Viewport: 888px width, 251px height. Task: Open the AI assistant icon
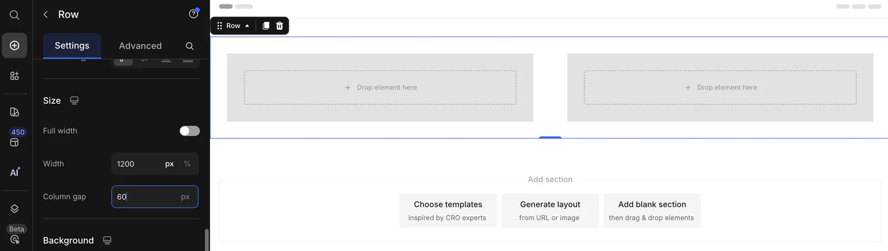coord(15,172)
